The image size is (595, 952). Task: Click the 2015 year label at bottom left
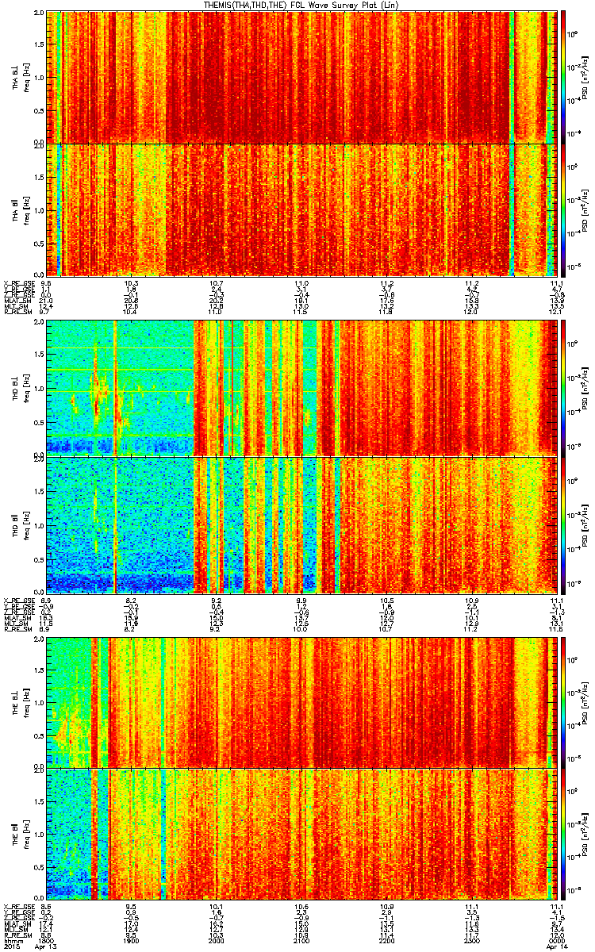point(11,945)
